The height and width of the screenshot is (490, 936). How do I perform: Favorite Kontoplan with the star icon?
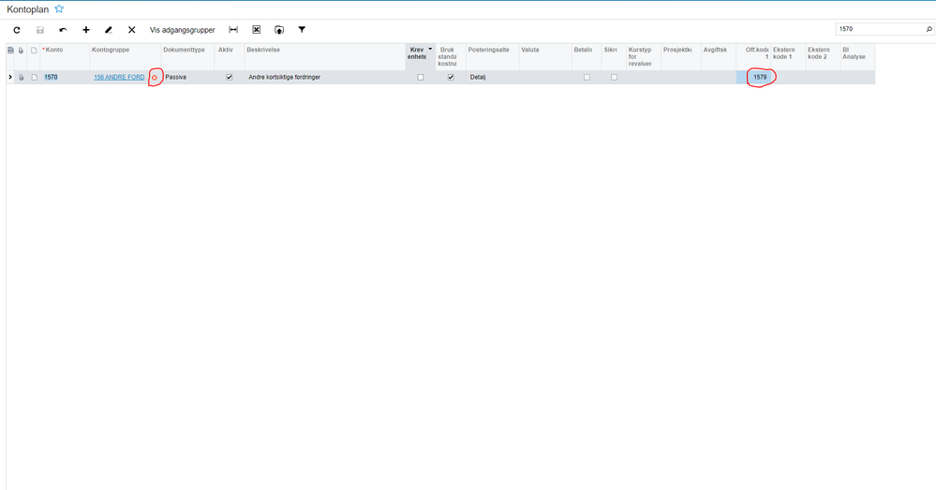pyautogui.click(x=59, y=9)
